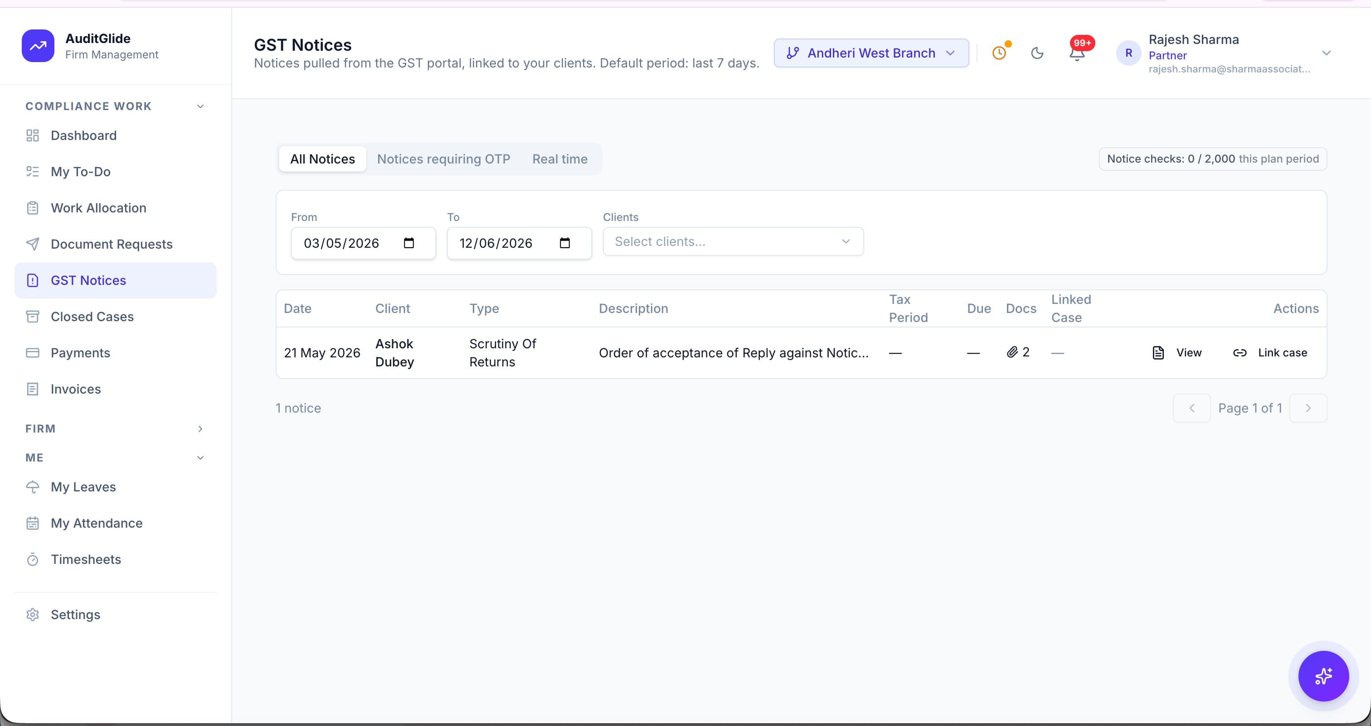Navigate to Timesheets
This screenshot has height=726, width=1371.
(x=116, y=559)
